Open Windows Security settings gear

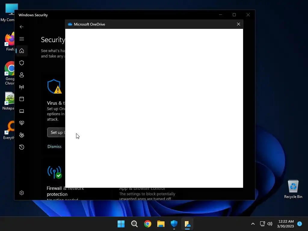coord(22,193)
